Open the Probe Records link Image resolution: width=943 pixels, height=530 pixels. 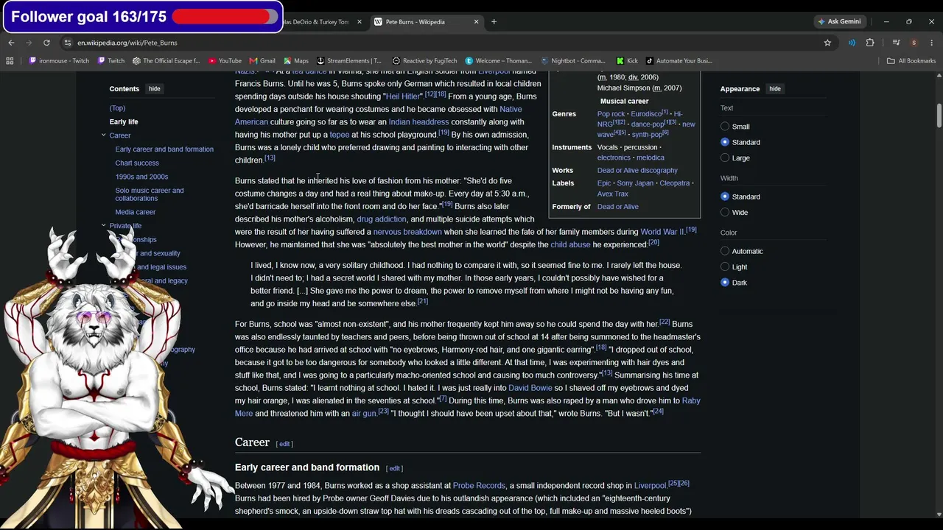coord(479,486)
